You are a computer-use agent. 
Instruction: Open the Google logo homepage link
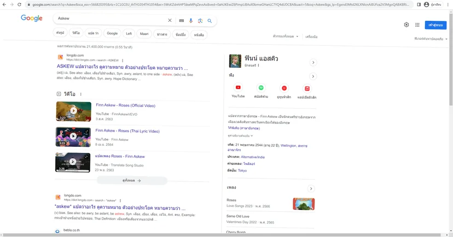click(32, 18)
